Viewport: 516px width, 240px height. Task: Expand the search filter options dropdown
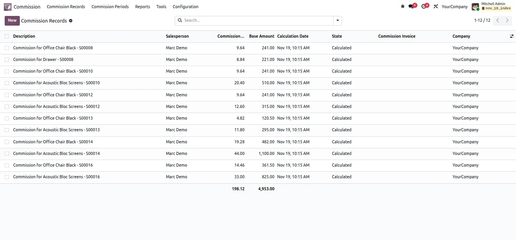tap(337, 21)
